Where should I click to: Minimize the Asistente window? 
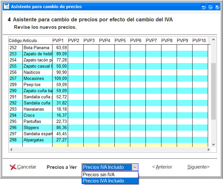coord(203,6)
